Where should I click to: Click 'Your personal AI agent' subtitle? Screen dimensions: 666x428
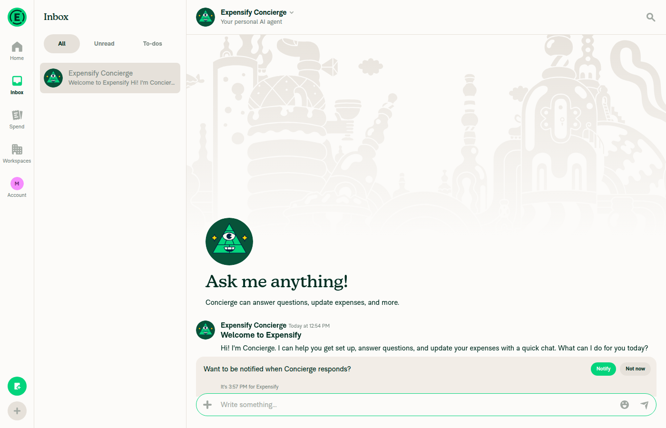251,22
